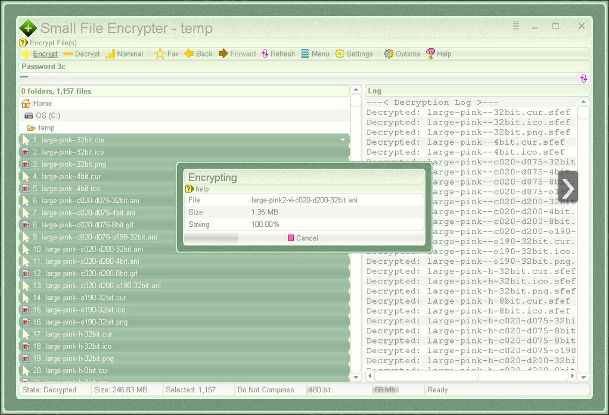
Task: Click State: Decrypted status entry
Action: [54, 390]
